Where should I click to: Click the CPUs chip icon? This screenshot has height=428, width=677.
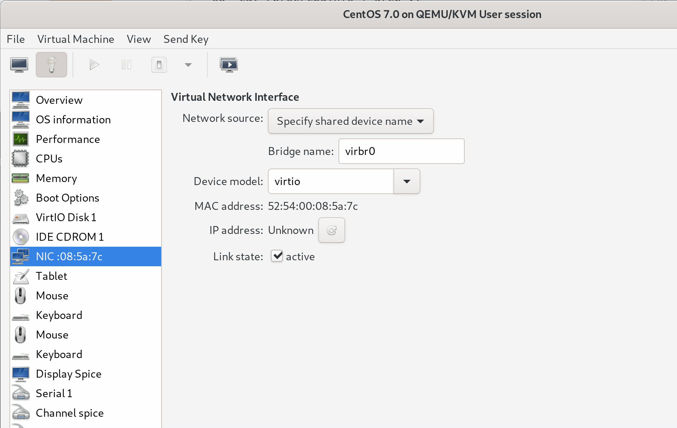(x=21, y=159)
